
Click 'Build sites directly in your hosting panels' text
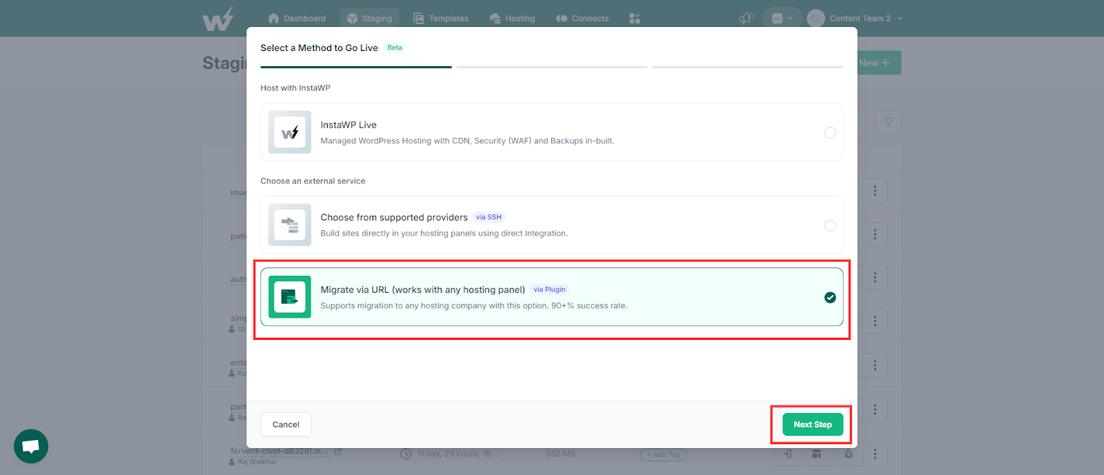444,233
